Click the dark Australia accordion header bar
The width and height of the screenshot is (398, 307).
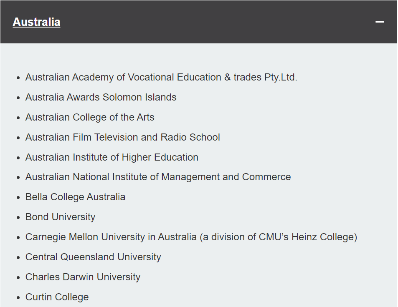(199, 22)
